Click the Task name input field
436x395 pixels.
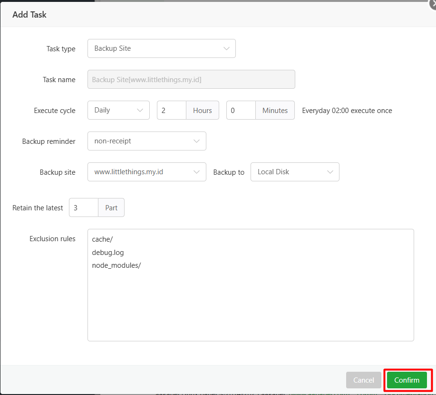(x=191, y=79)
